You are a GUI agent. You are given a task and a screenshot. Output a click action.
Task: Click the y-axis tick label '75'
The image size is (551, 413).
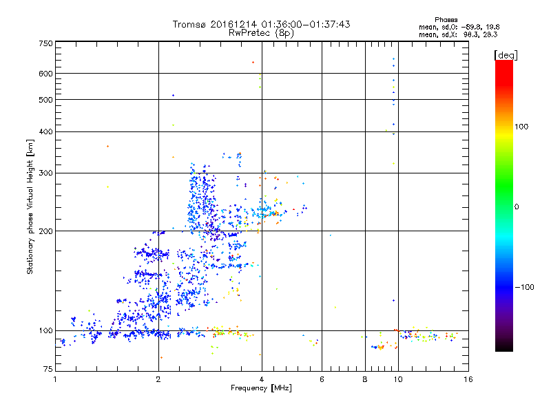(x=48, y=369)
